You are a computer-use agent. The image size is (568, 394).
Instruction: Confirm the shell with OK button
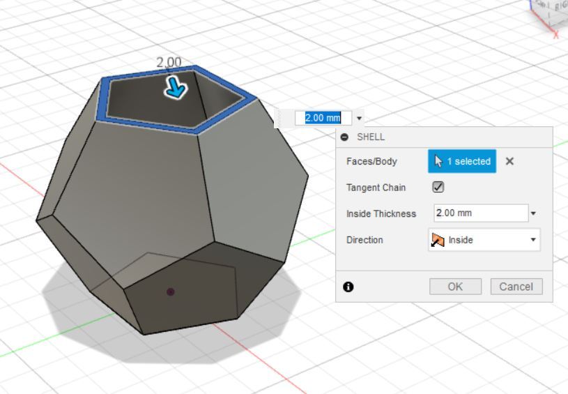coord(455,287)
